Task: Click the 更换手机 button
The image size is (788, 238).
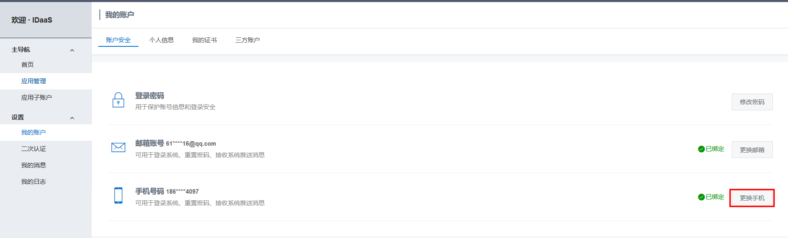Action: pos(752,198)
